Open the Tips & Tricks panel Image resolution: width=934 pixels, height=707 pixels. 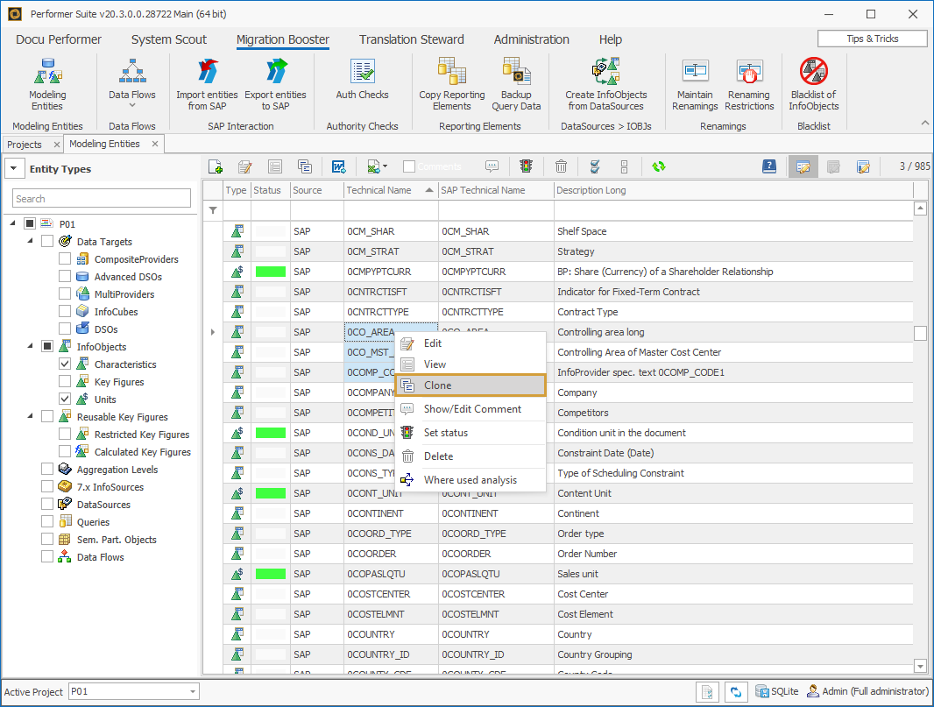871,38
